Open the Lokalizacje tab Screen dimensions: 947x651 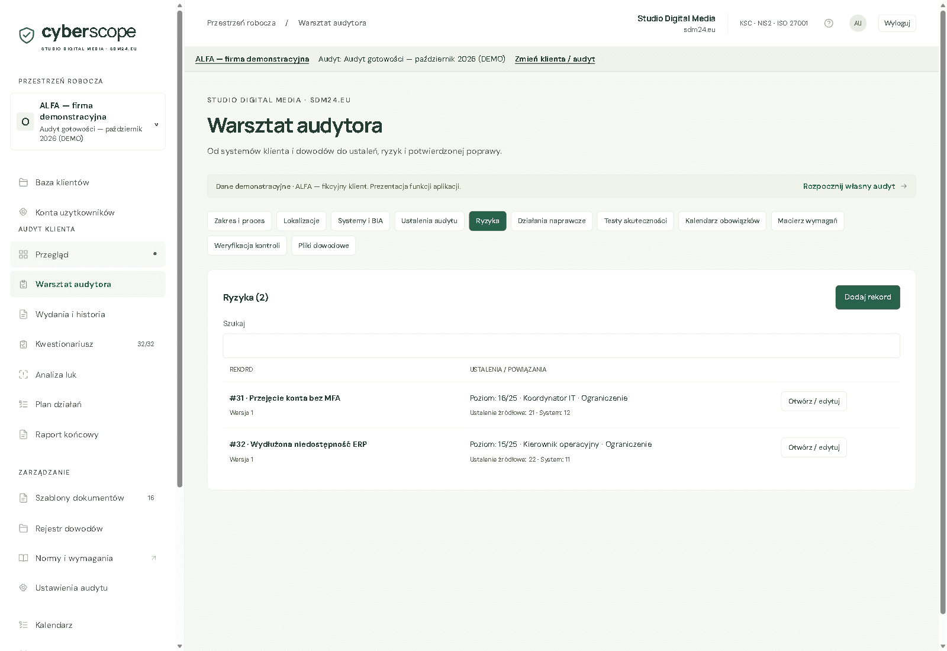301,221
